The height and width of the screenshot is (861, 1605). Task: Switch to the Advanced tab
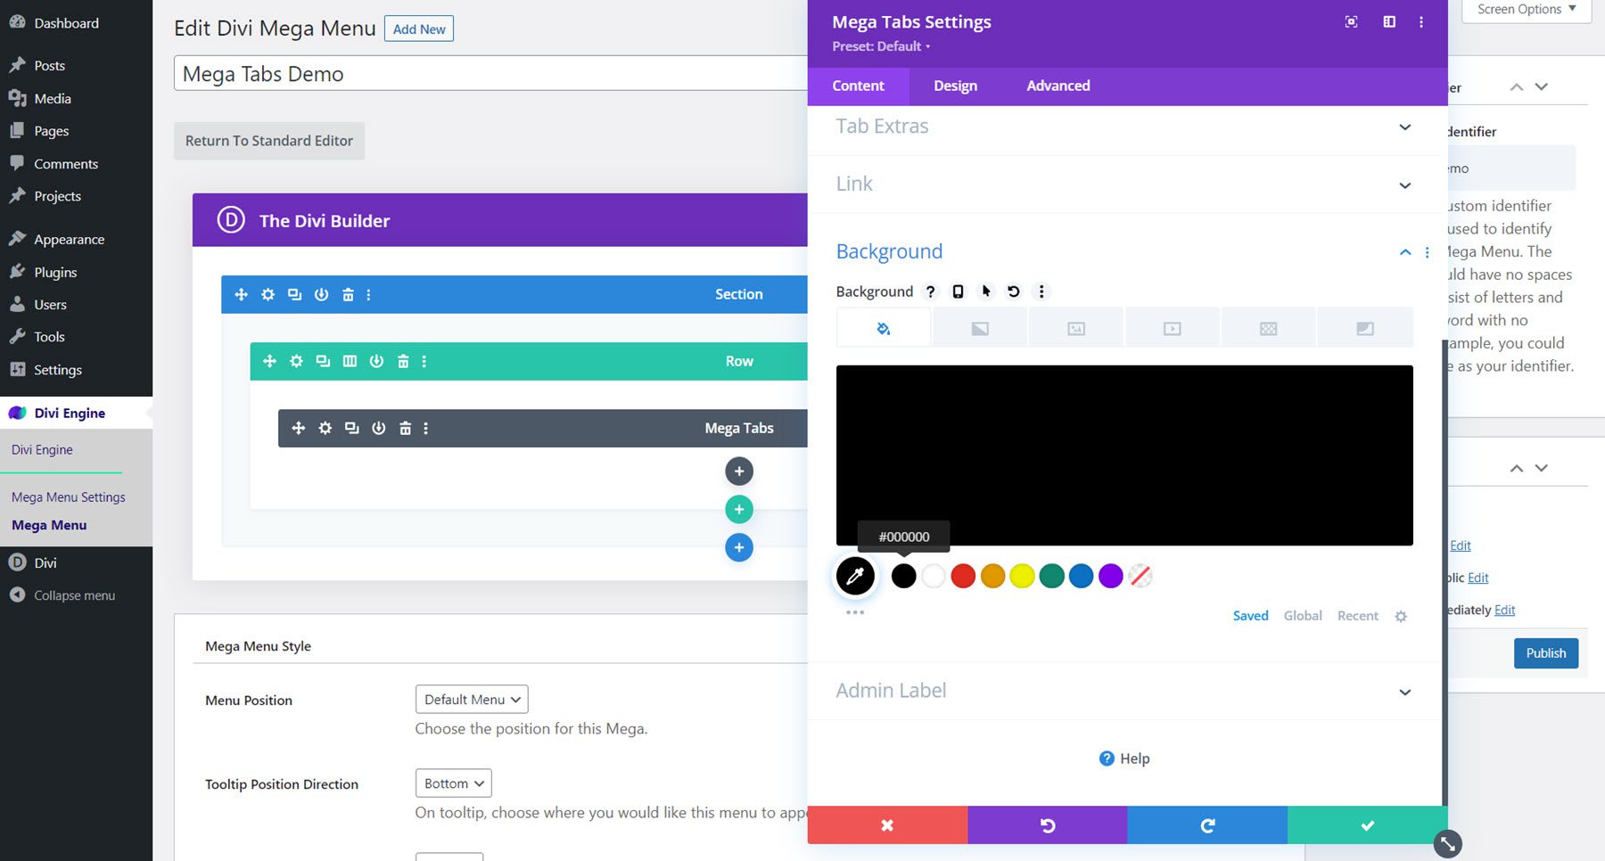(x=1058, y=86)
